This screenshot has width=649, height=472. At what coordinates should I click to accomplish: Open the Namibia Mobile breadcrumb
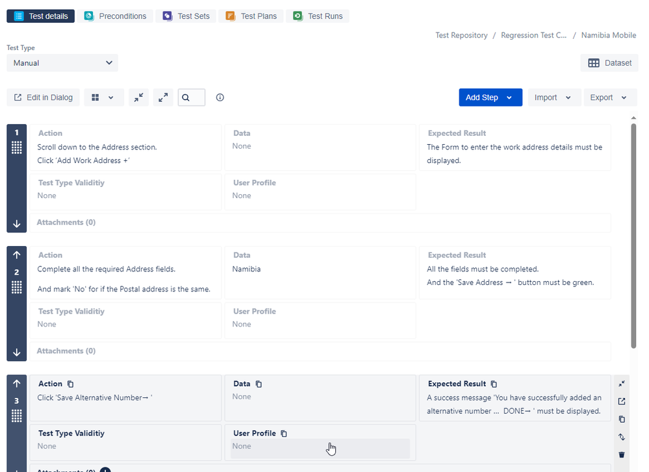(609, 35)
